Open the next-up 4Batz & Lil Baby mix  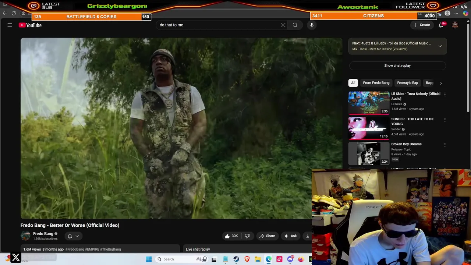pyautogui.click(x=392, y=43)
